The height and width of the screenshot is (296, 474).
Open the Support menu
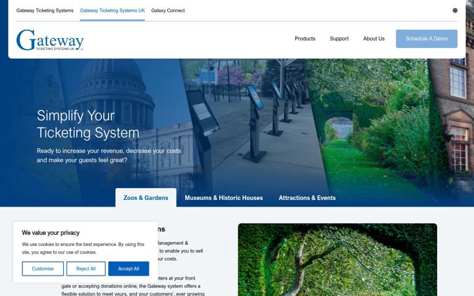[x=339, y=39]
